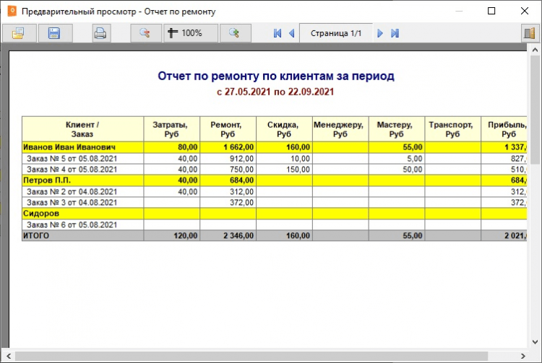Image resolution: width=542 pixels, height=363 pixels.
Task: Click the "Ремонт, Руб" column header
Action: pos(228,129)
